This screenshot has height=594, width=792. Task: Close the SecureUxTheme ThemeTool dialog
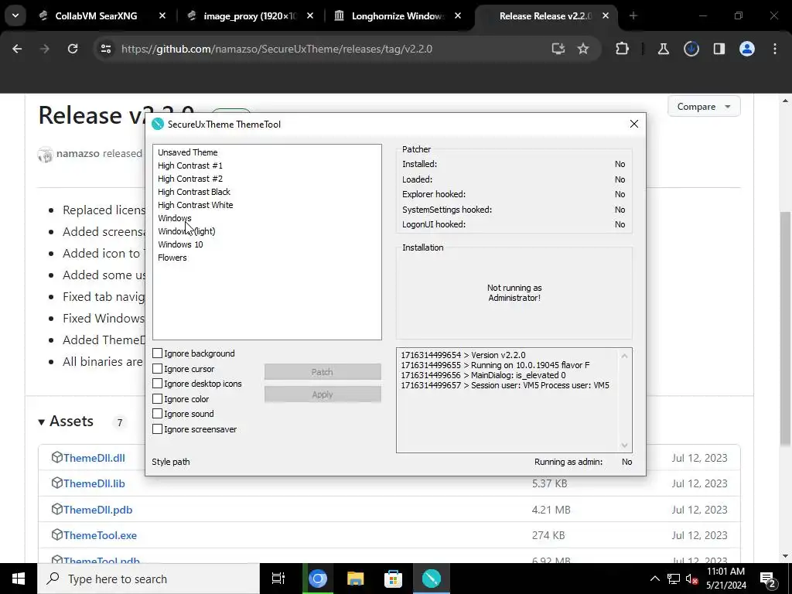634,125
